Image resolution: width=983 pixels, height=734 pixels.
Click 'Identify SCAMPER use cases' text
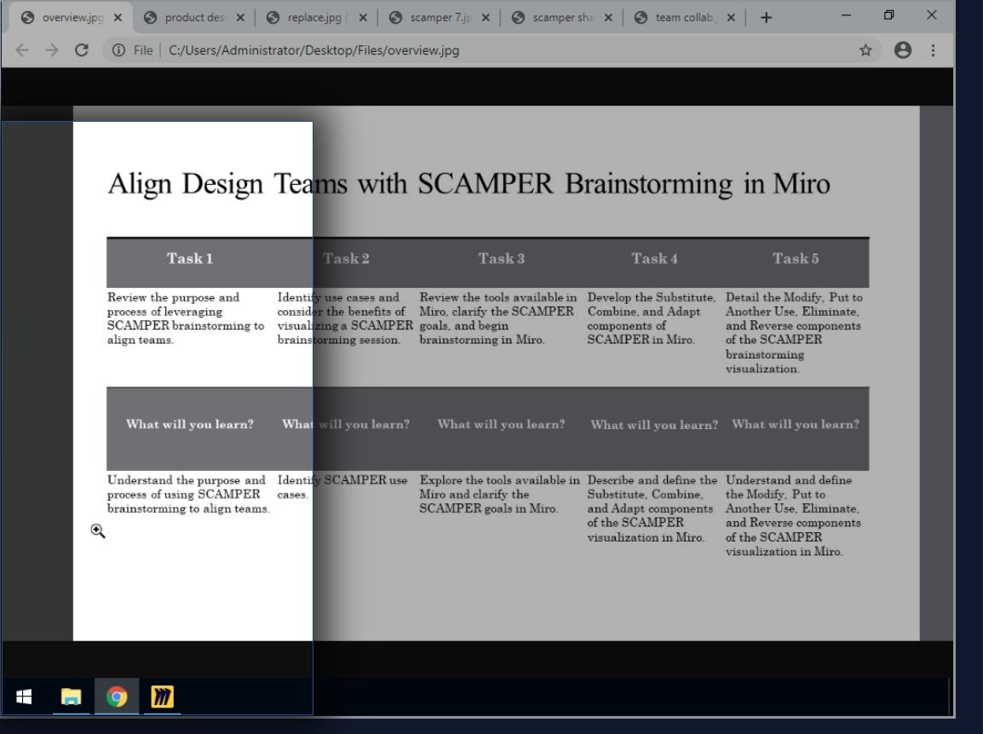tap(342, 487)
